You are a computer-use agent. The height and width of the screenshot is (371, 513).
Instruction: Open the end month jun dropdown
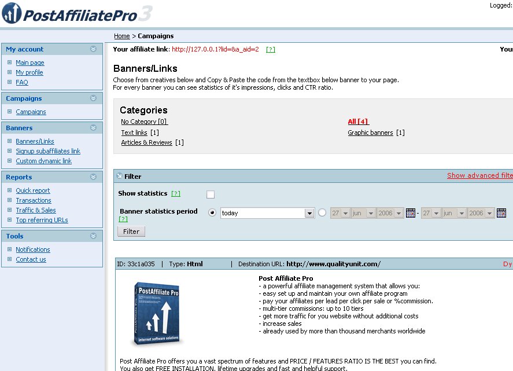point(454,213)
